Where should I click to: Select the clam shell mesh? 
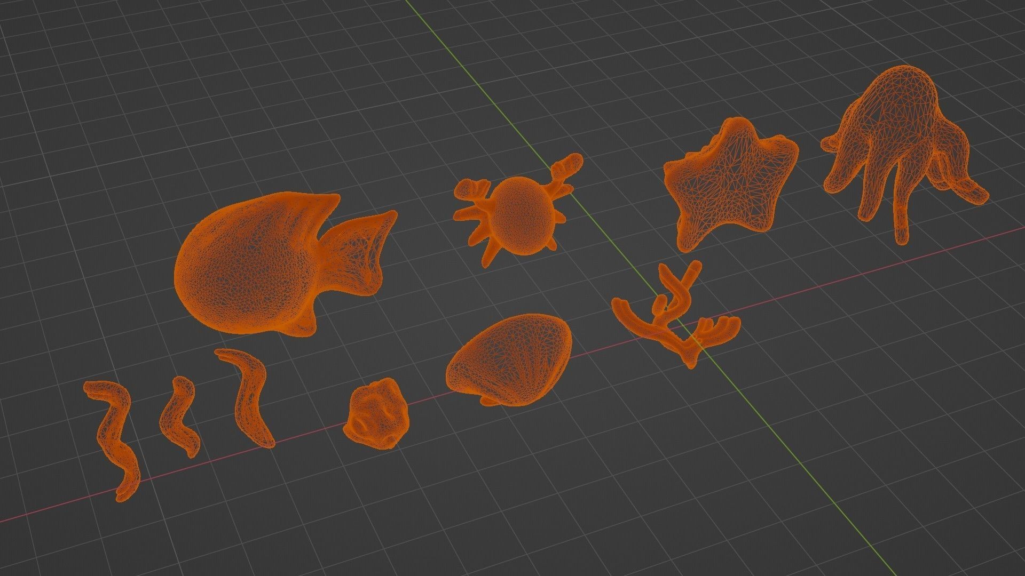[x=508, y=360]
